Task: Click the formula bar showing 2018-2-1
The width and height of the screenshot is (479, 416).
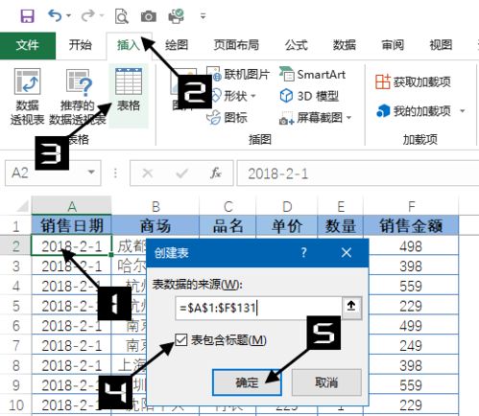Action: tap(358, 173)
